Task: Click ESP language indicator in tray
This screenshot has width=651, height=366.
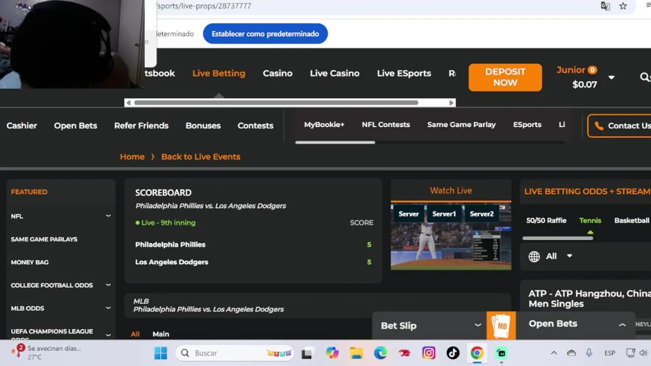Action: (x=609, y=353)
